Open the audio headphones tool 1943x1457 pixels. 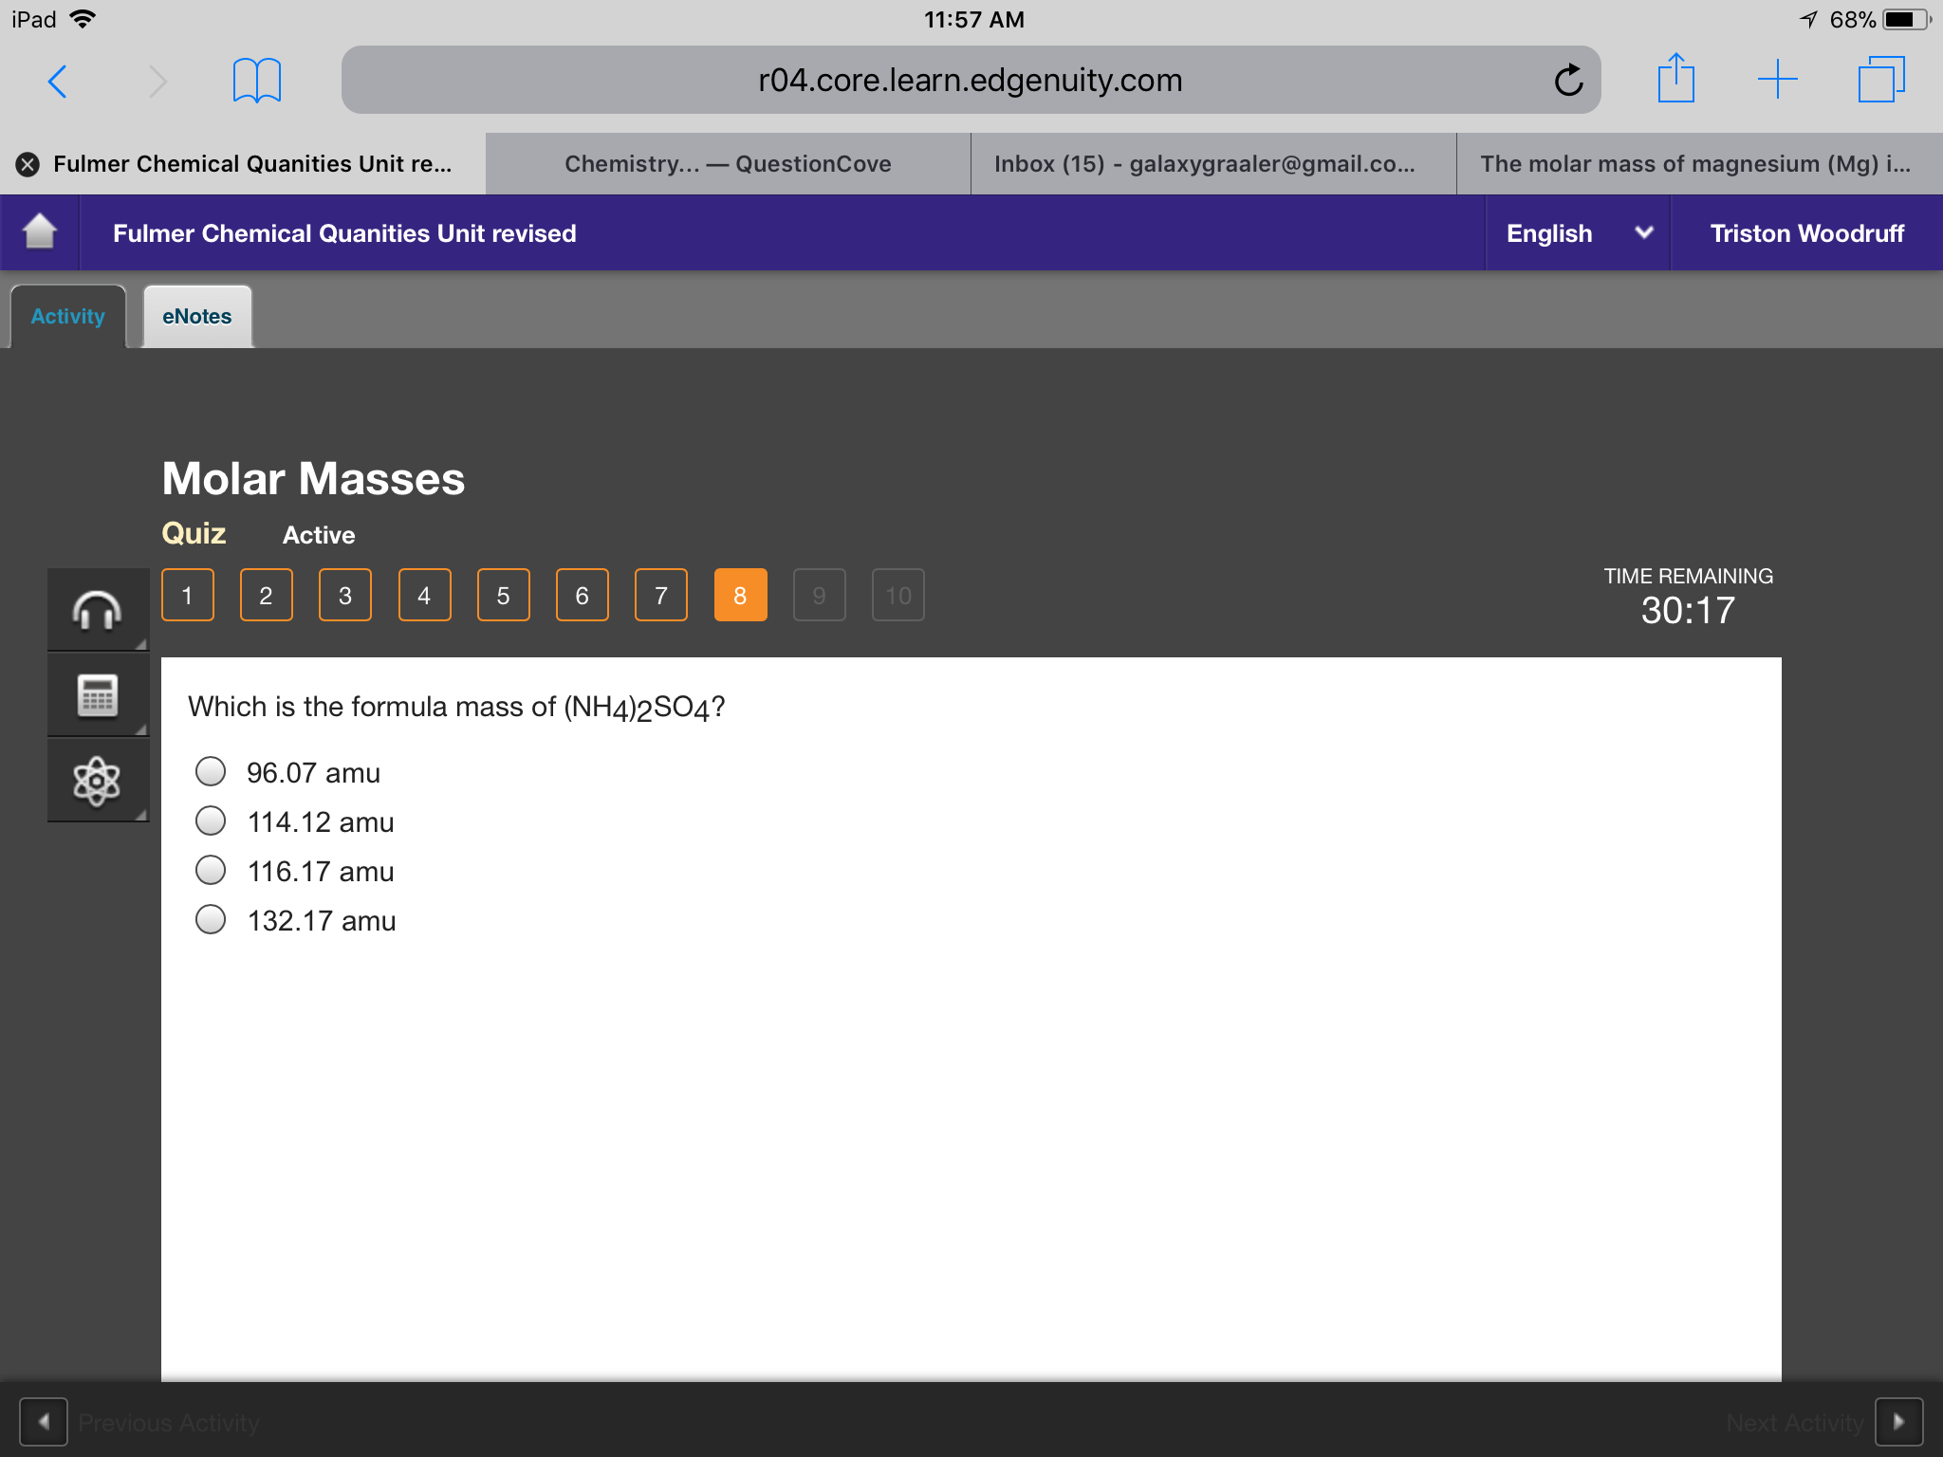point(98,610)
